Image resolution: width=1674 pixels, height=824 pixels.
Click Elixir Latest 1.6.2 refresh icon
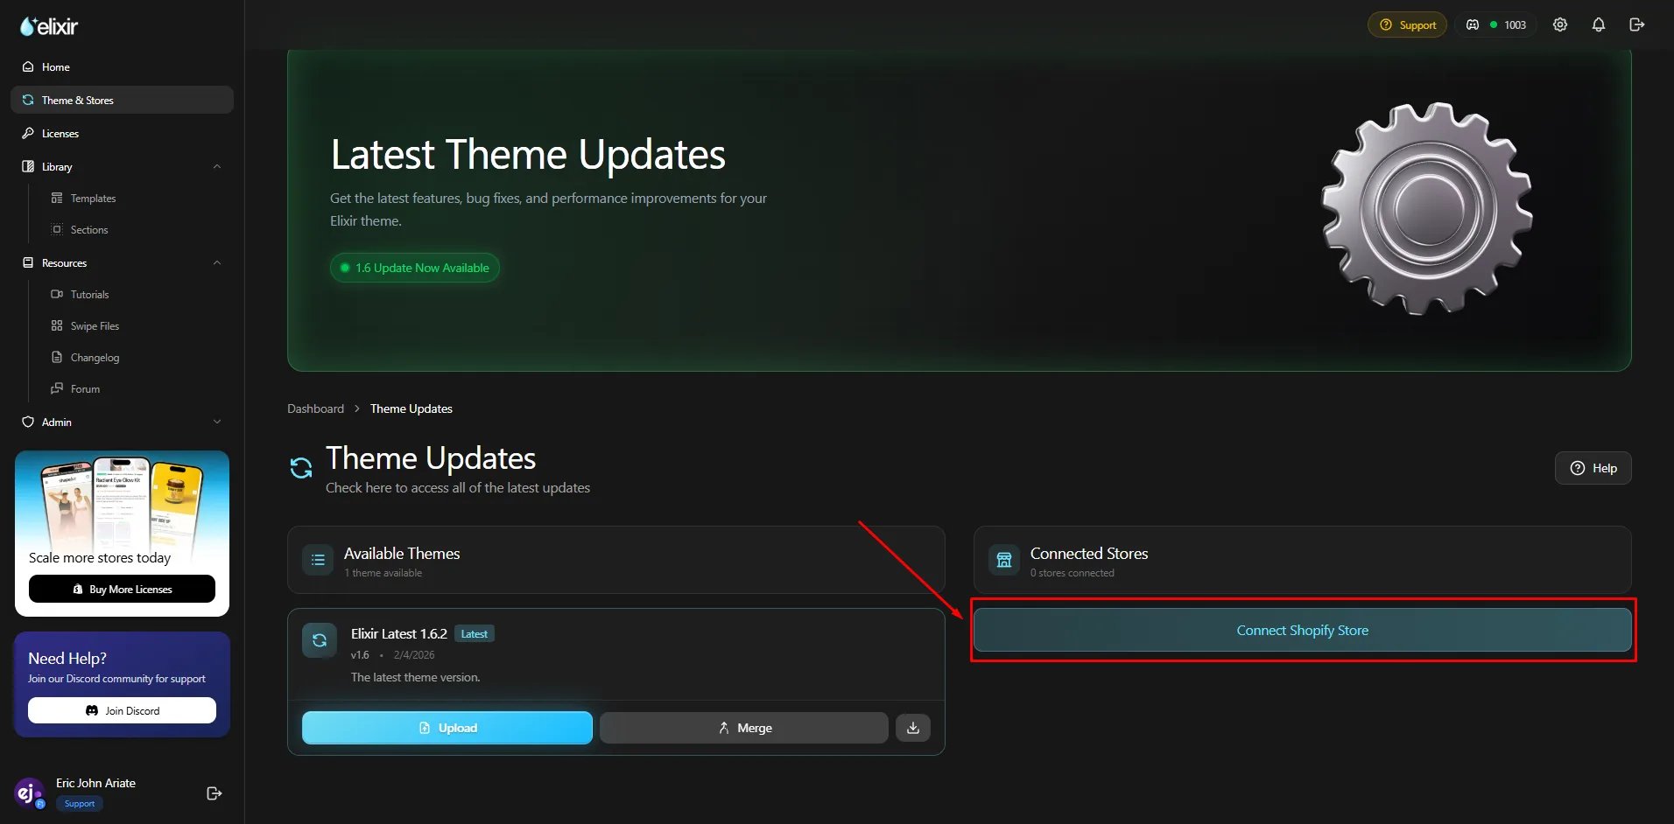click(320, 640)
